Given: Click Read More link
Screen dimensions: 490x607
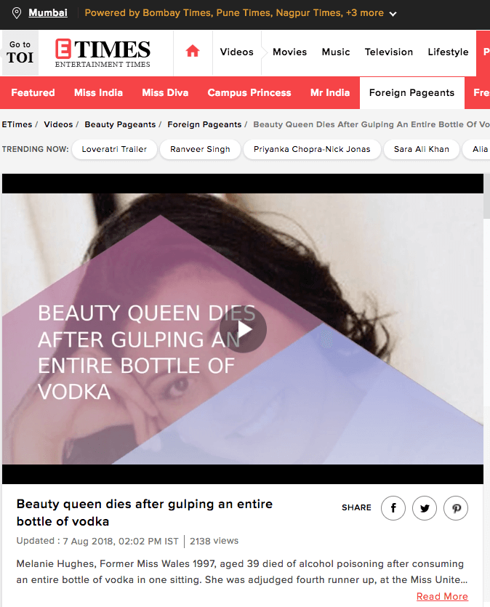Looking at the screenshot, I should [x=442, y=596].
